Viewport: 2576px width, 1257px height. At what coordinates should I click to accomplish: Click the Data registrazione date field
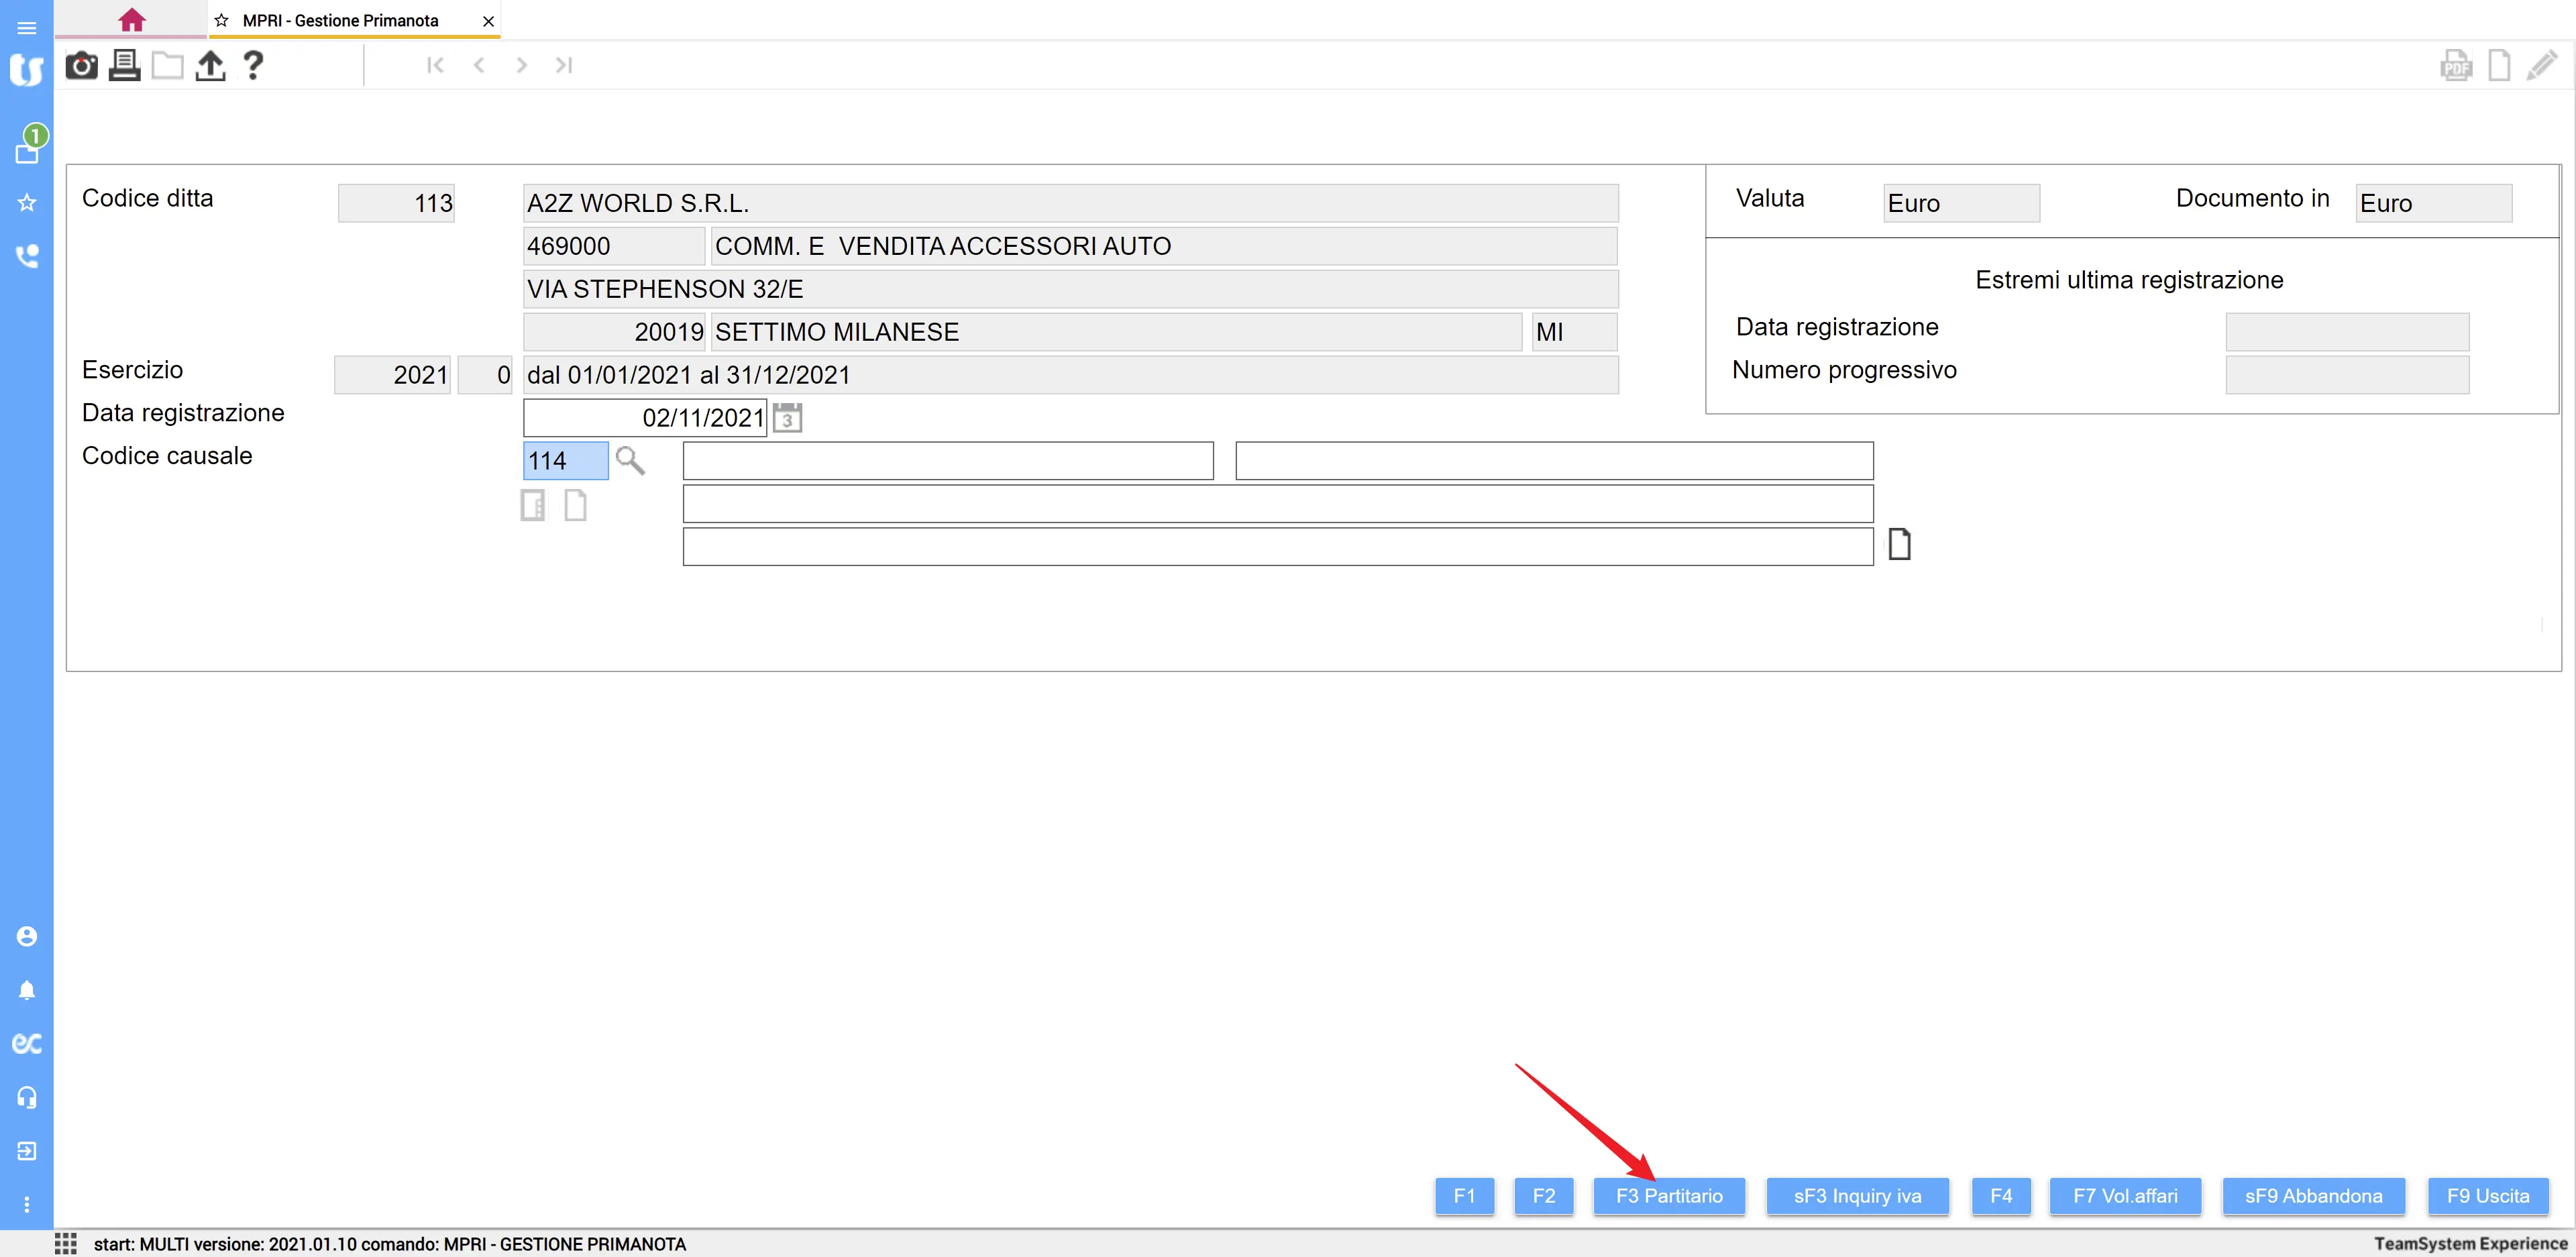644,417
